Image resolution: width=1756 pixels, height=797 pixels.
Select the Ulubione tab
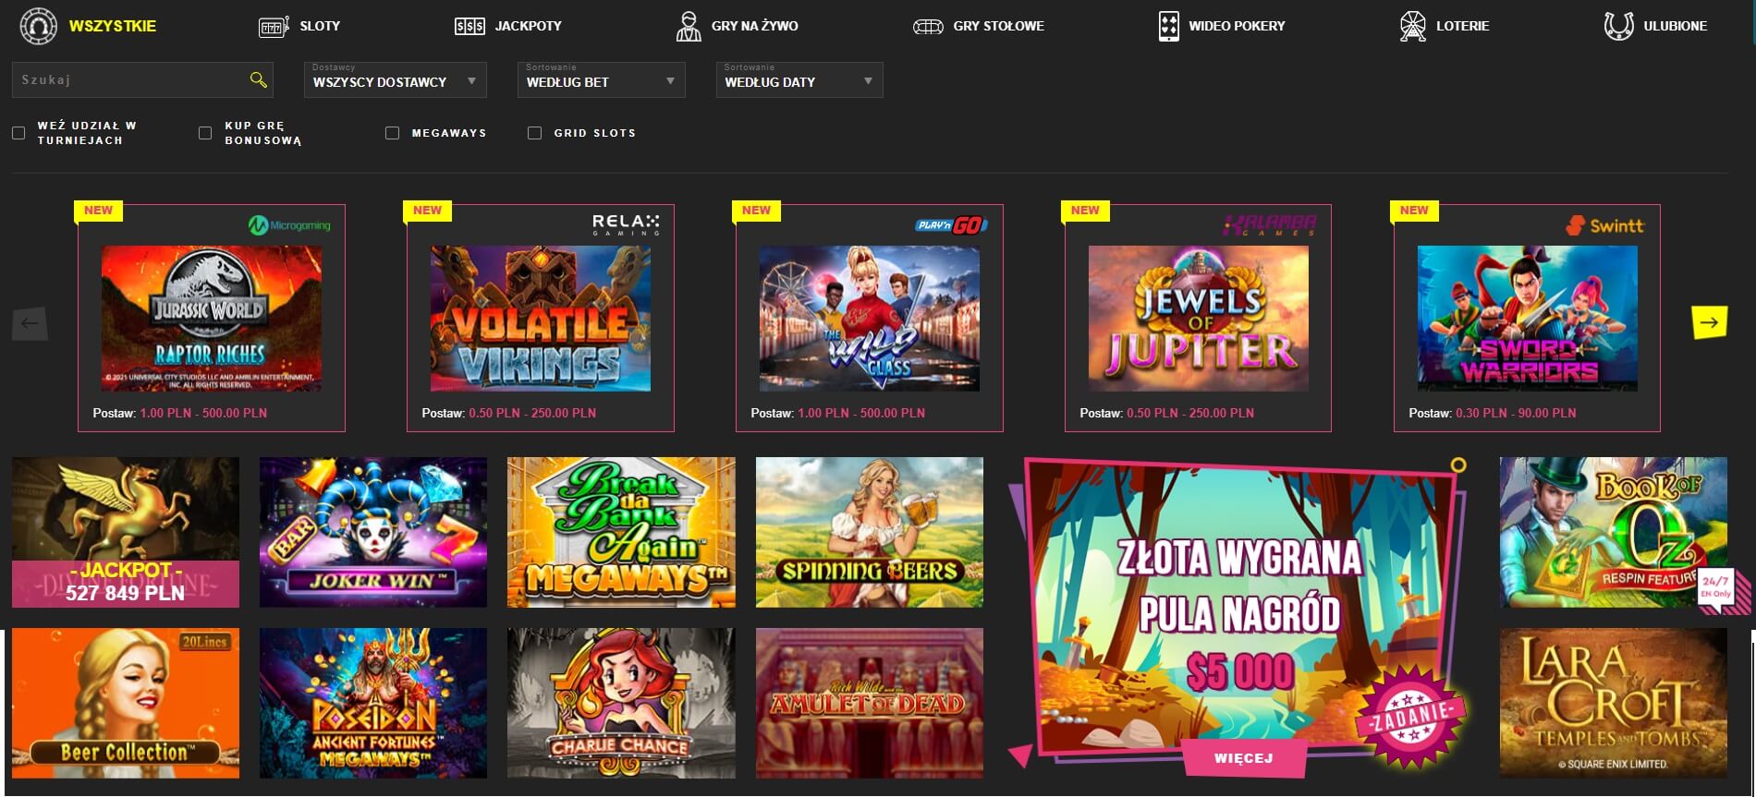[1675, 26]
